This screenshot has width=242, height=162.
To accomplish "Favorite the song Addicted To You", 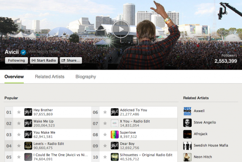I will [x=105, y=112].
